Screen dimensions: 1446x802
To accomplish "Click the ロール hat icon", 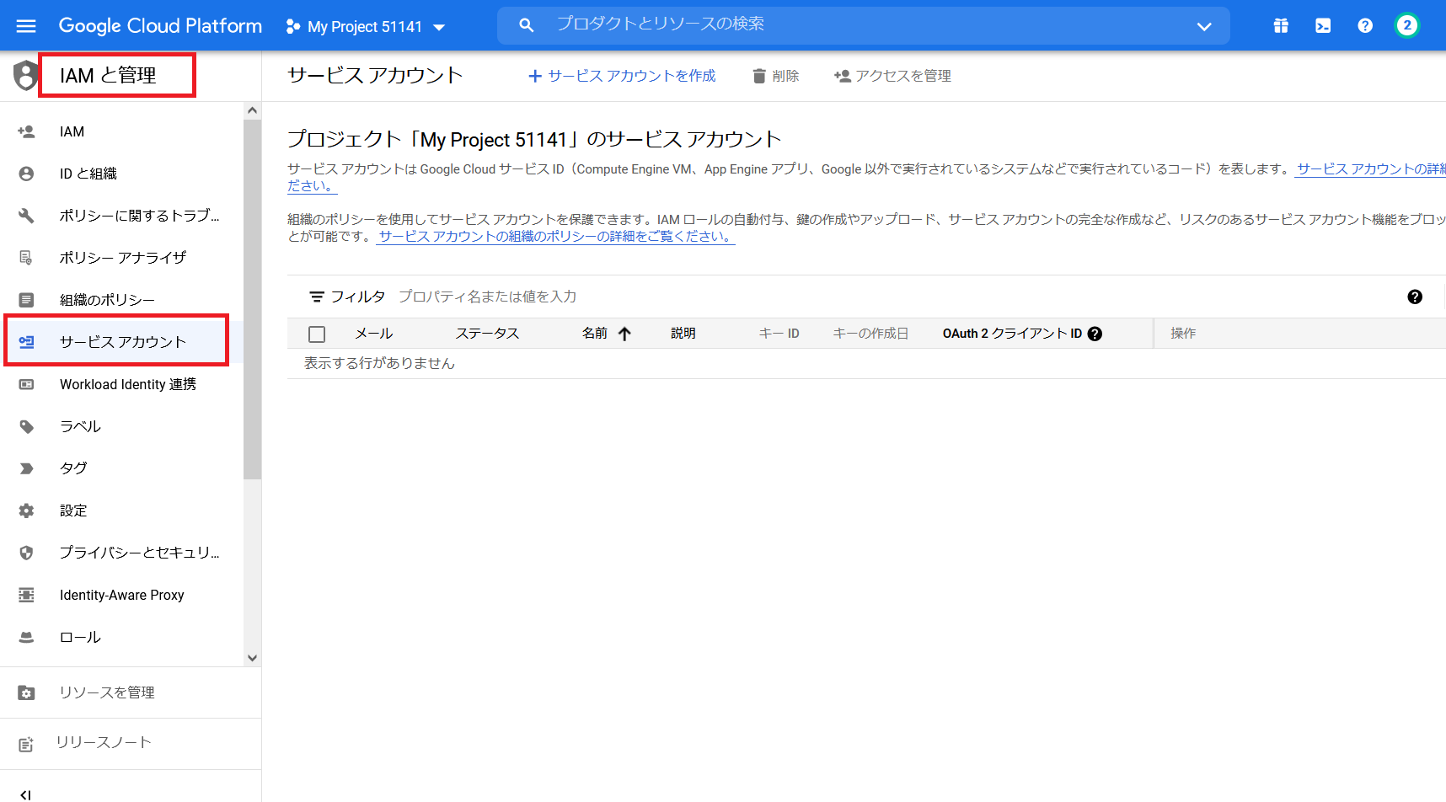I will (26, 637).
